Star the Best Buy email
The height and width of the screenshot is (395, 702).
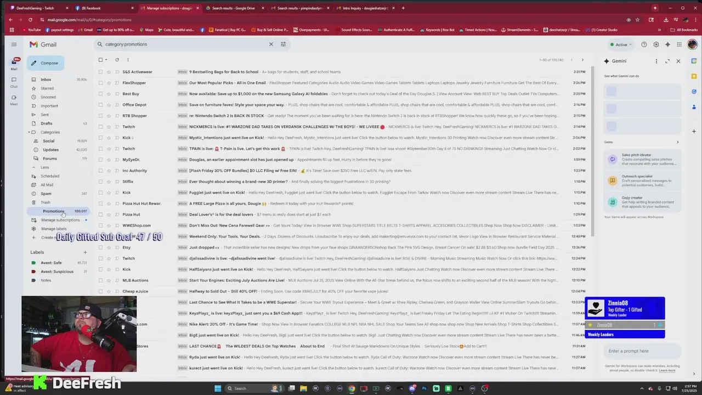[109, 94]
